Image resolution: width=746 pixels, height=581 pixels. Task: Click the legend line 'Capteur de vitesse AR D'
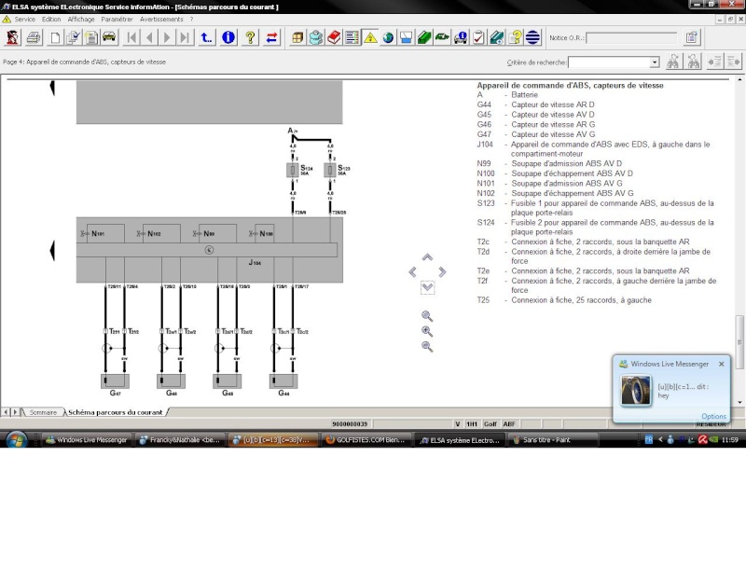coord(552,104)
